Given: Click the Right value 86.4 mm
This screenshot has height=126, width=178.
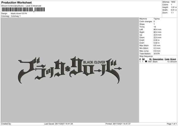Looking at the screenshot, I should pos(158,32).
